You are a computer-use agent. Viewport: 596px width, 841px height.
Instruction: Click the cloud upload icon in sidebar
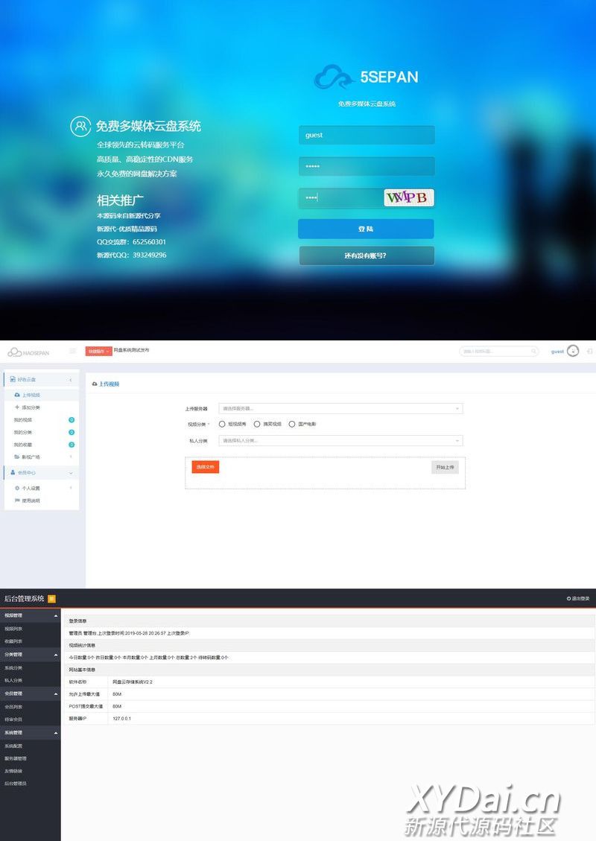17,395
